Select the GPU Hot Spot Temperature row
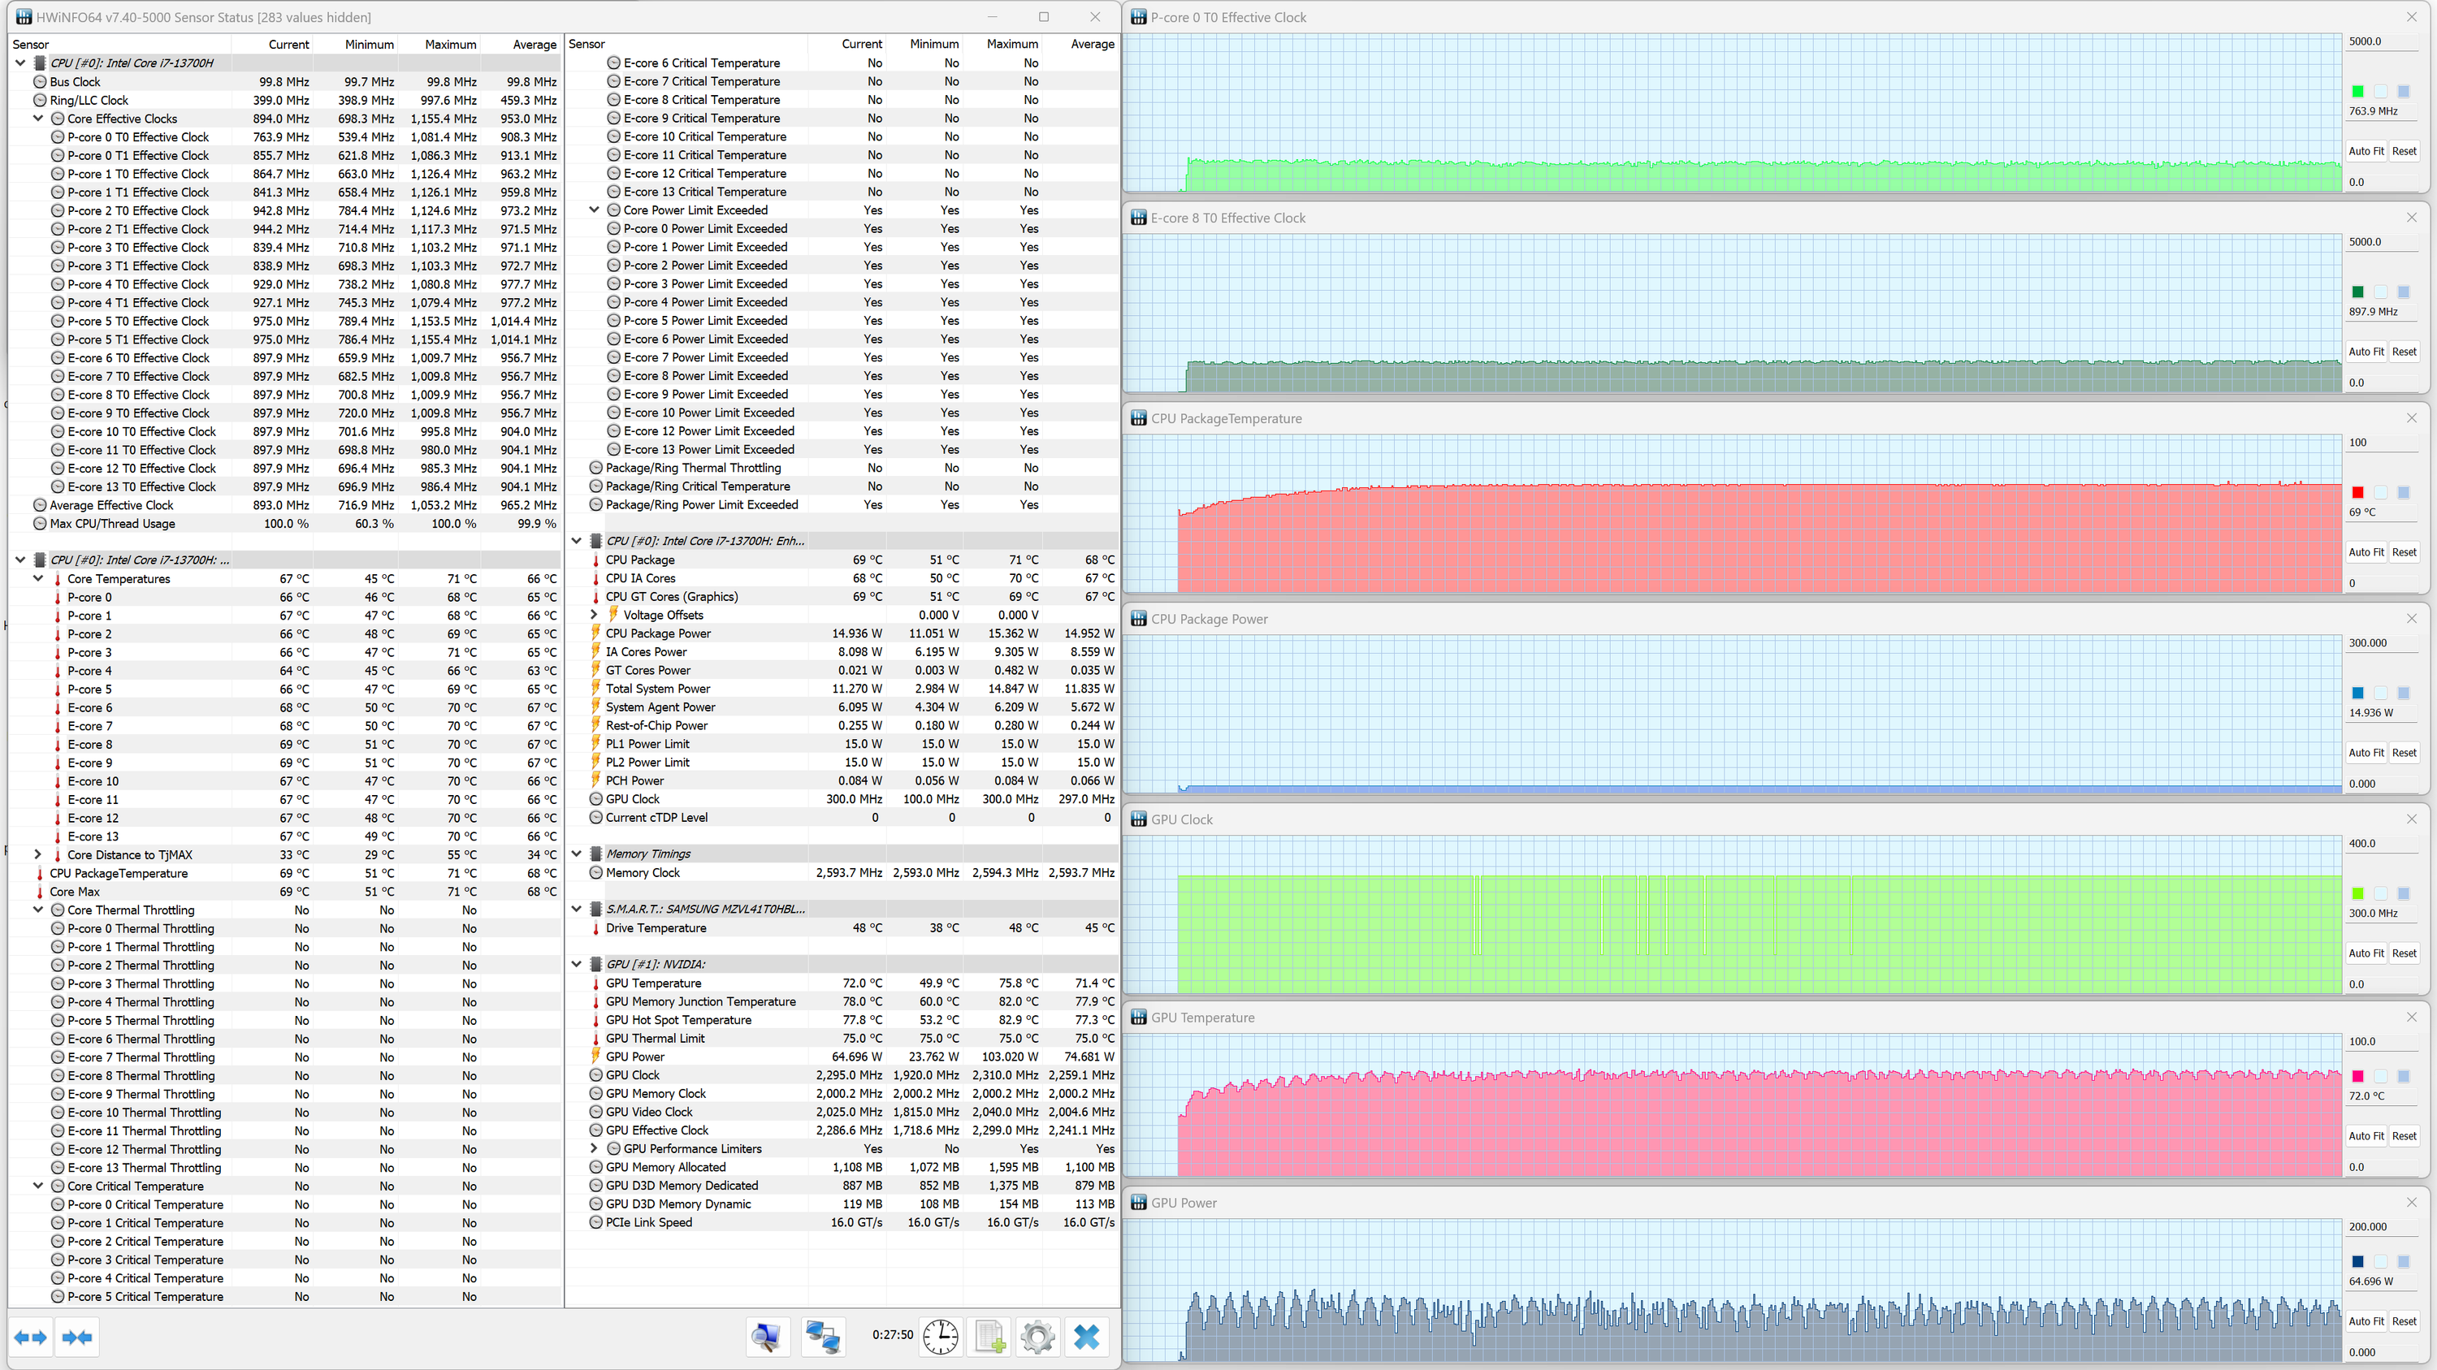Image resolution: width=2437 pixels, height=1370 pixels. click(678, 1020)
